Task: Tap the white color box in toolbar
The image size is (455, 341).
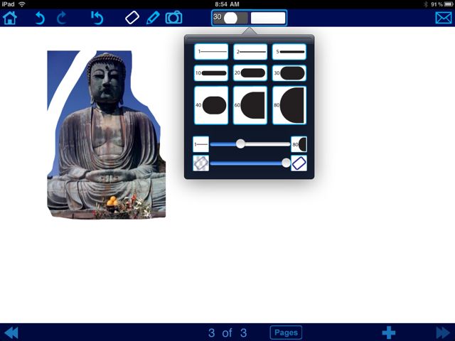Action: tap(268, 18)
